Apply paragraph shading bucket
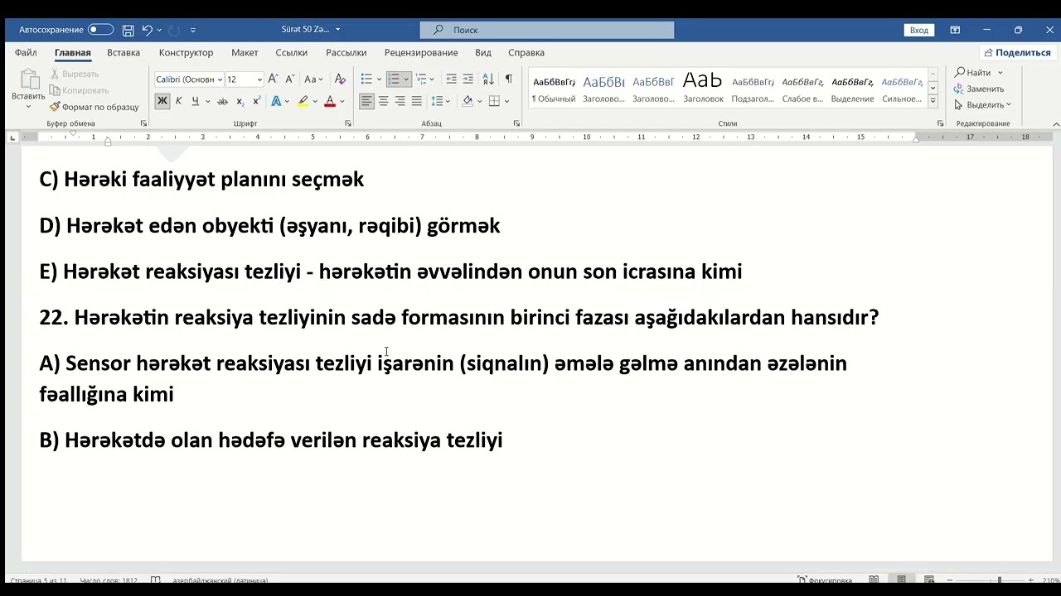 point(468,101)
